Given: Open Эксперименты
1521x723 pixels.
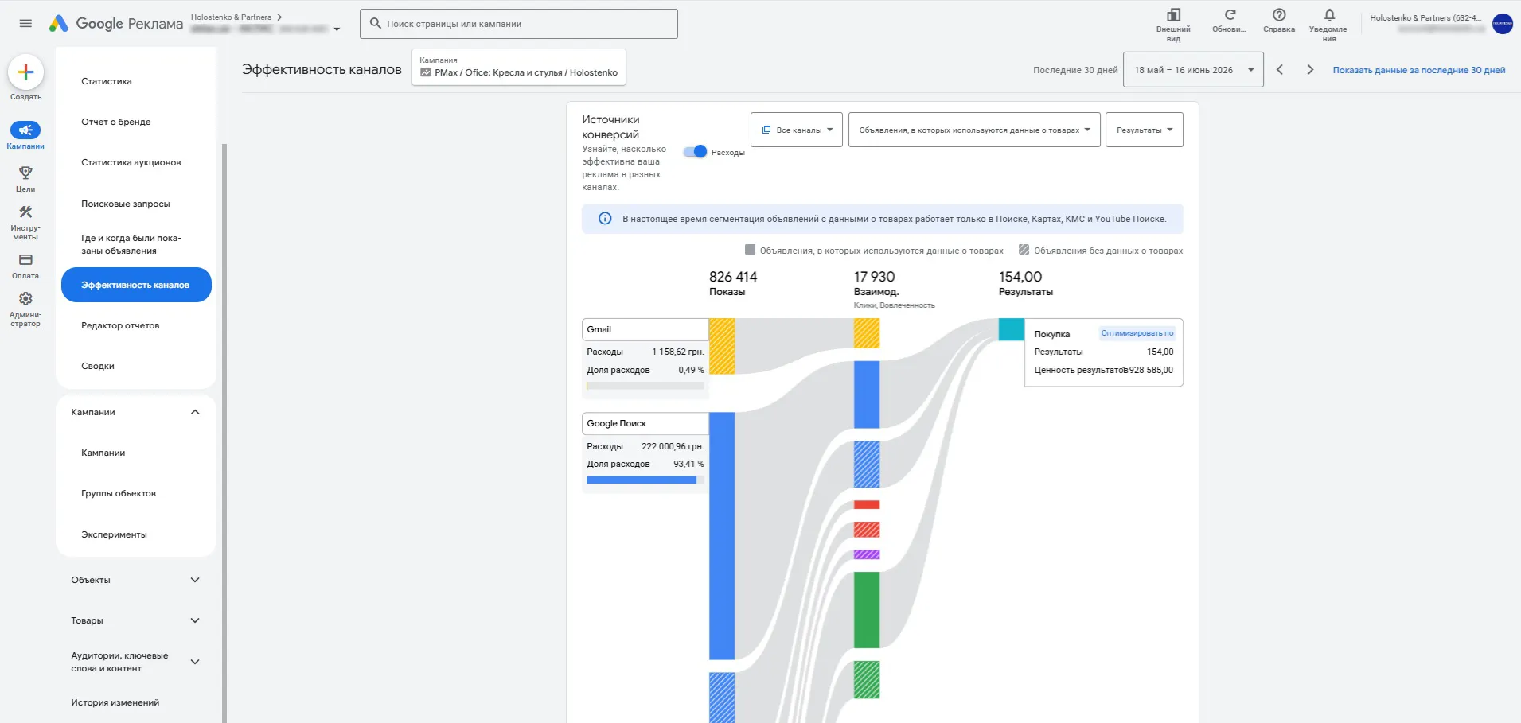Looking at the screenshot, I should coord(115,534).
